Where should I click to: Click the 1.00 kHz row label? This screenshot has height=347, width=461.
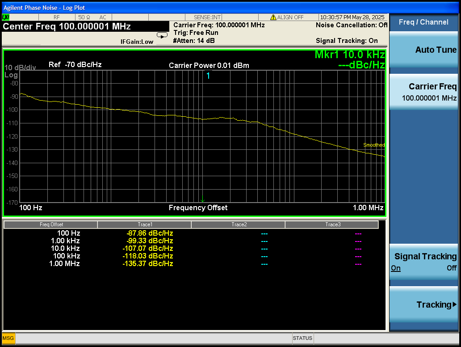pos(65,241)
